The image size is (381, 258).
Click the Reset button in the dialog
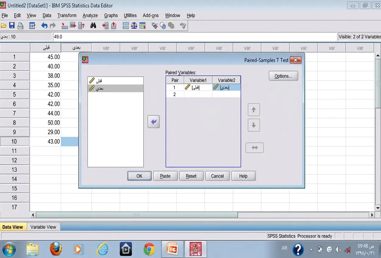(191, 176)
